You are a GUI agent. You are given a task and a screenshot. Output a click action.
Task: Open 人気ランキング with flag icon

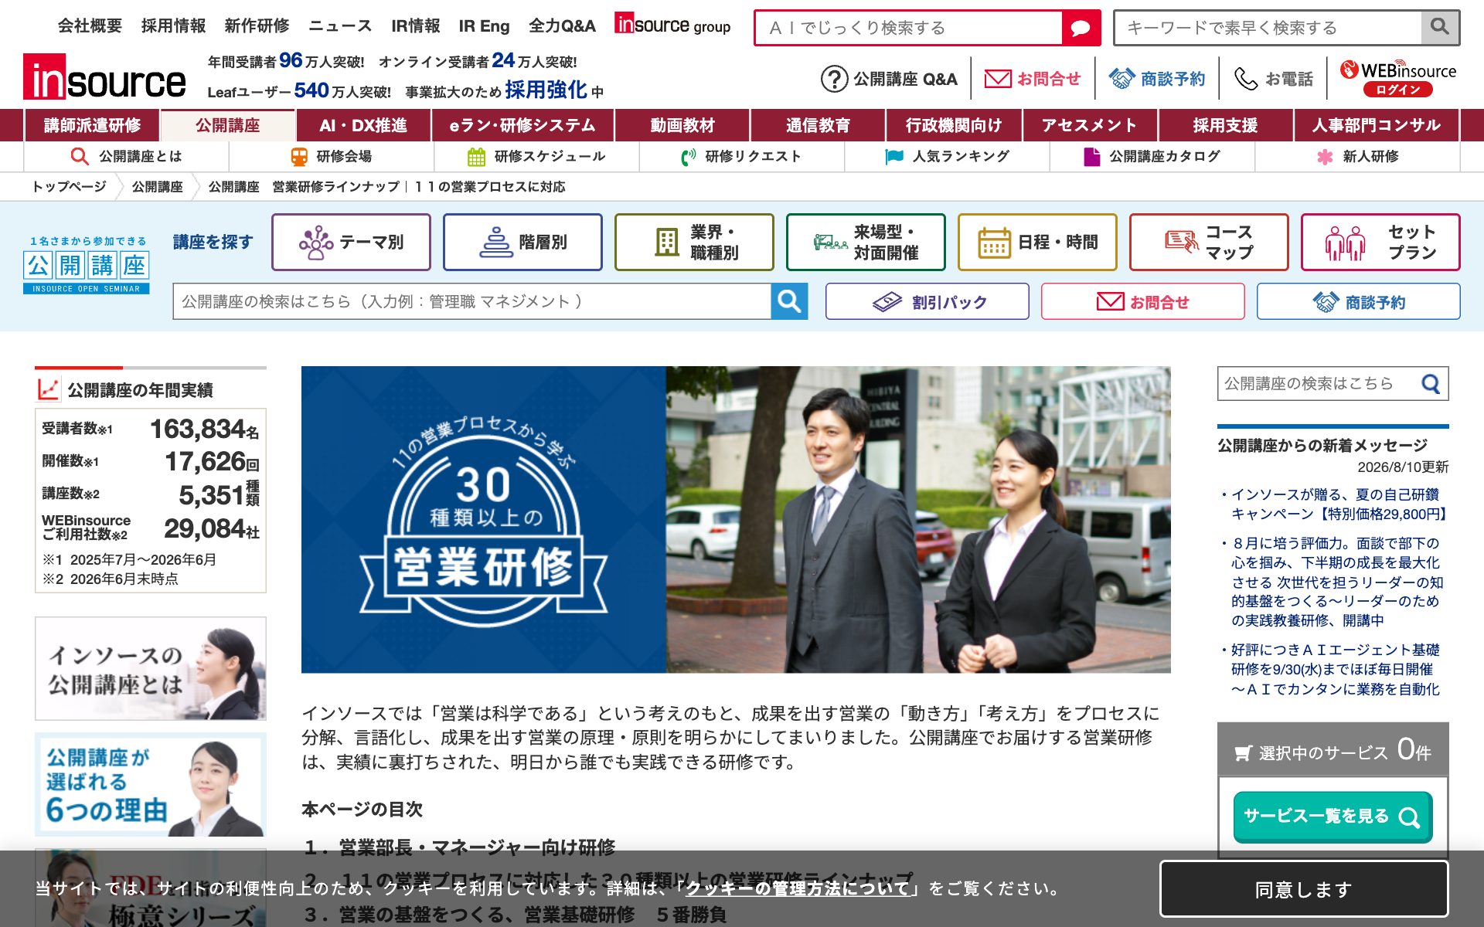pyautogui.click(x=947, y=157)
